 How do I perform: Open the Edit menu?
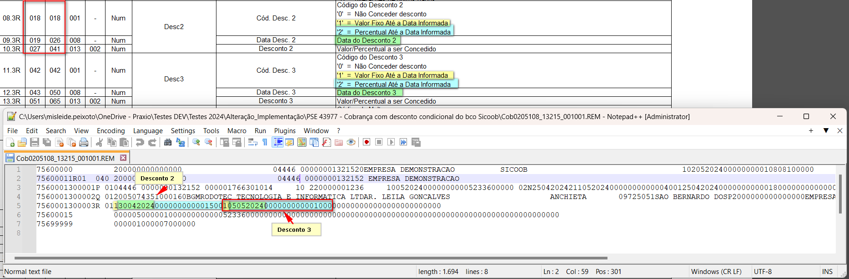coord(32,131)
